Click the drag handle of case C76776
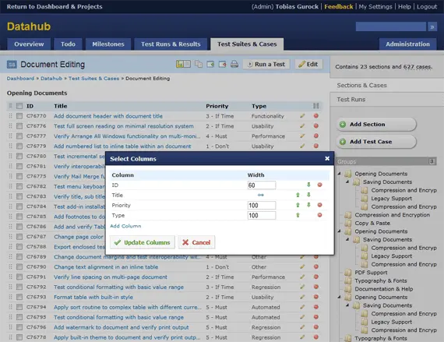The width and height of the screenshot is (444, 342). click(10, 126)
